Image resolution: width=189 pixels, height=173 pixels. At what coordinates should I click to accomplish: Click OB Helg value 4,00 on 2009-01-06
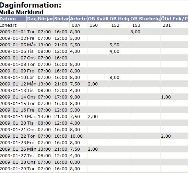[114, 51]
